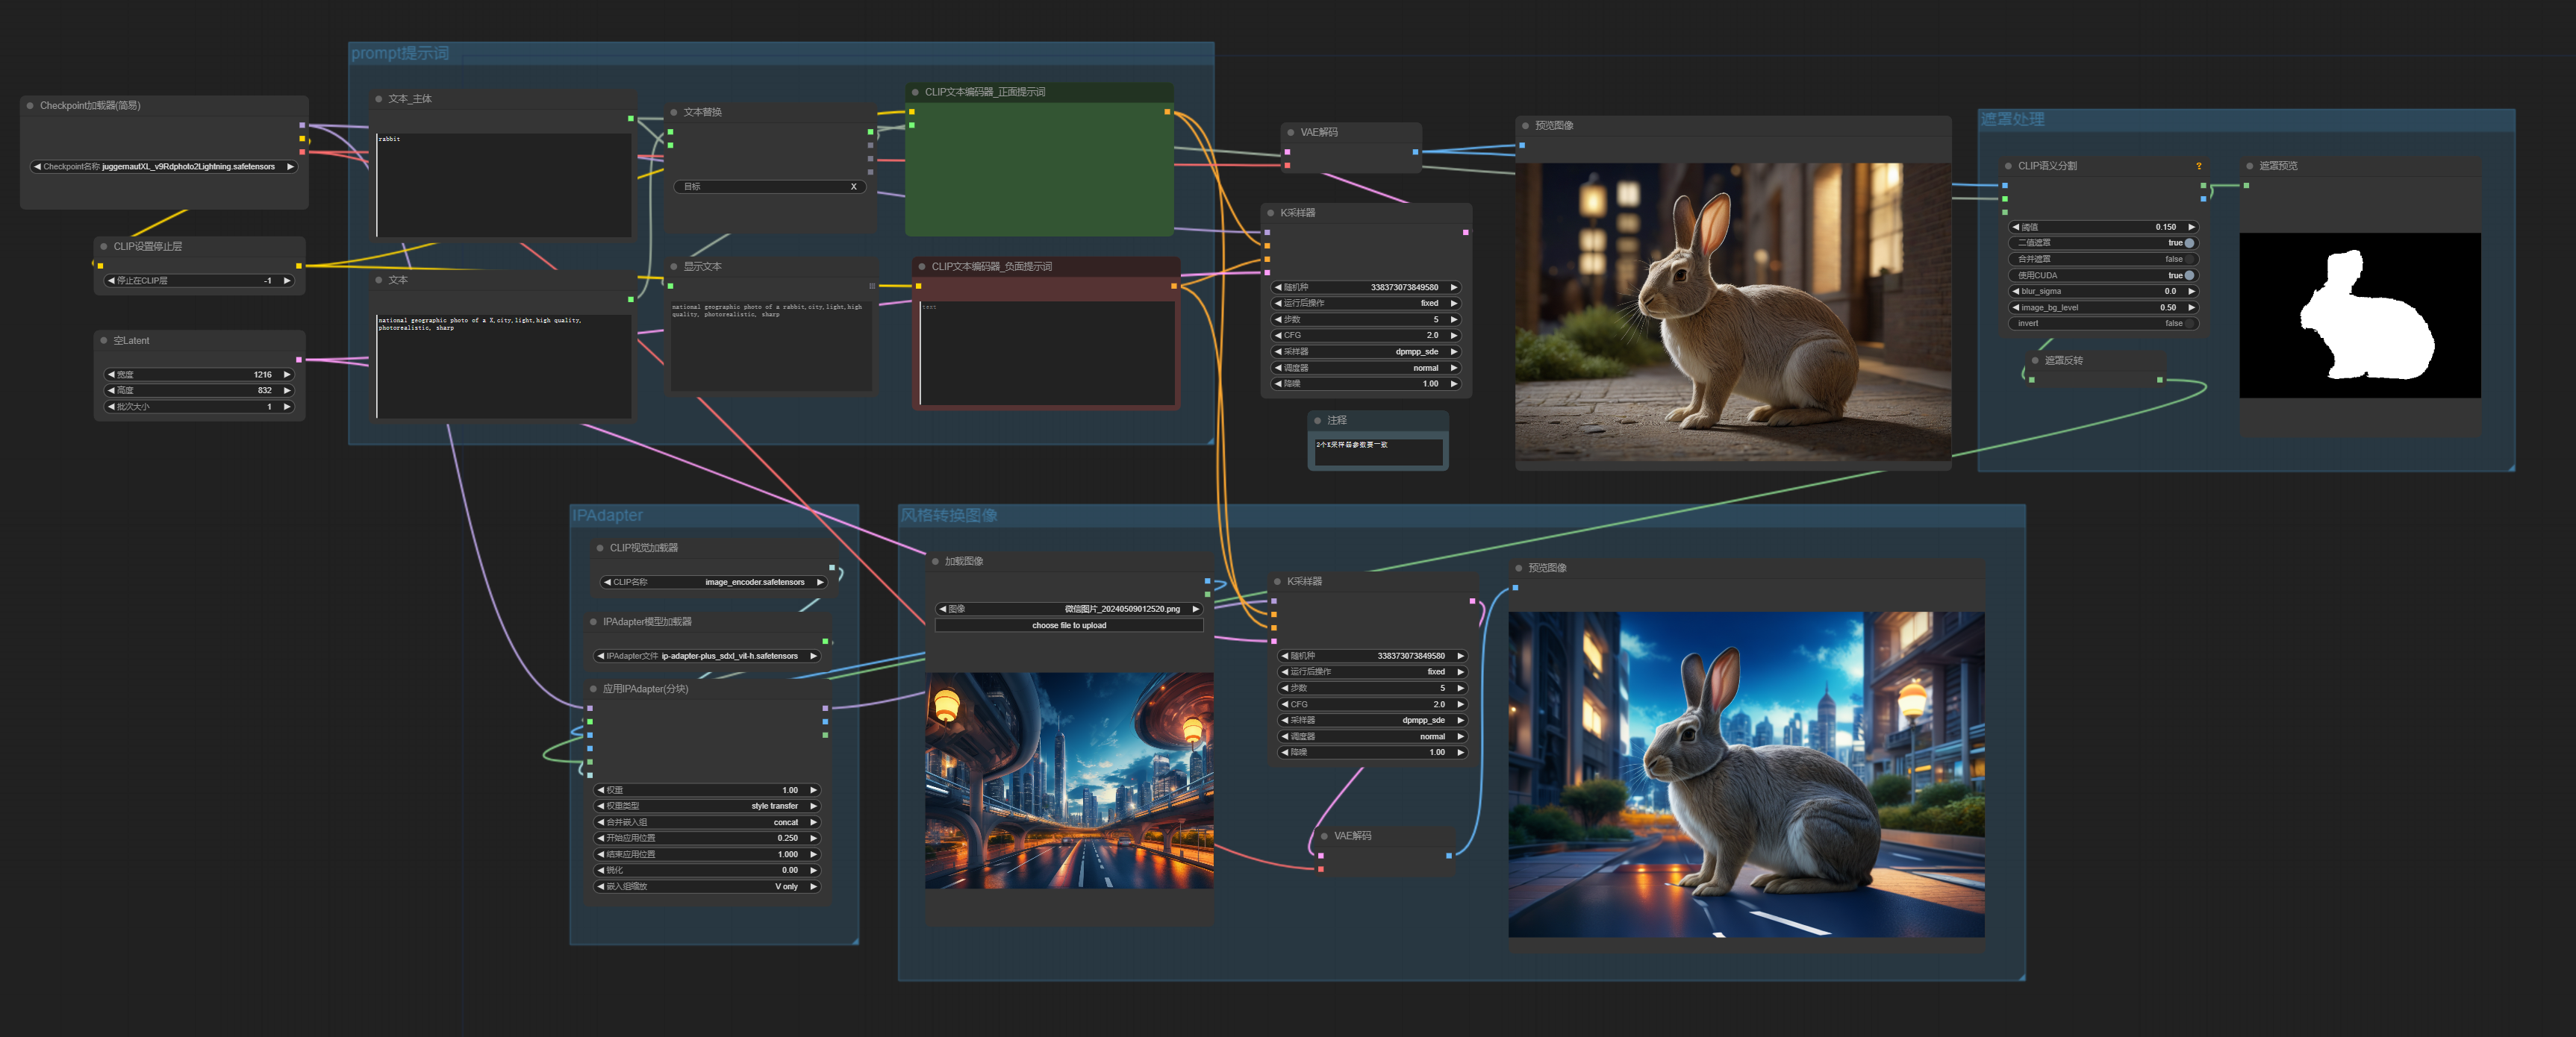
Task: Collapse the Checkpoint加载器(简易) node via its dot
Action: click(x=30, y=105)
